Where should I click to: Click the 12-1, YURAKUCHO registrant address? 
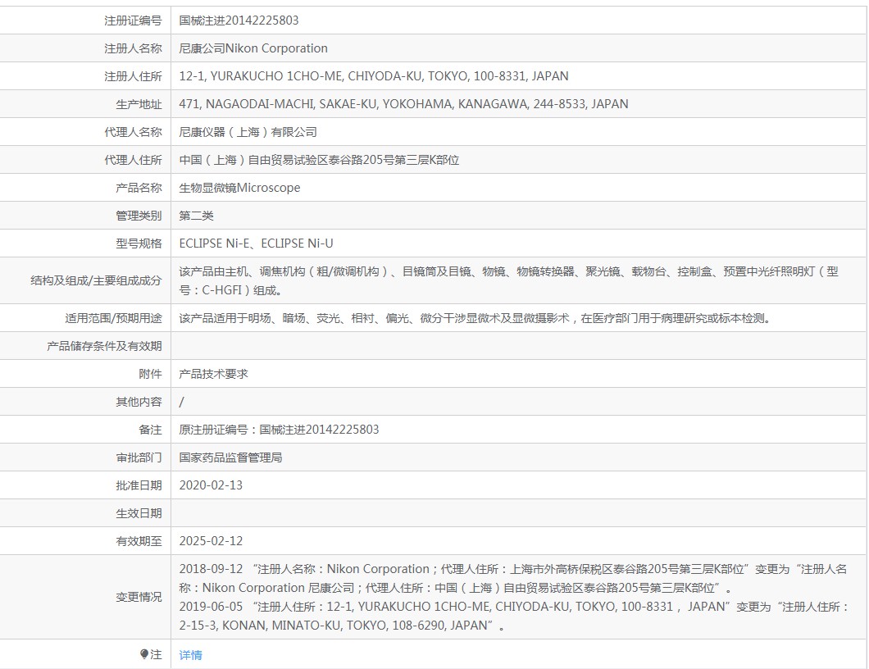(374, 76)
